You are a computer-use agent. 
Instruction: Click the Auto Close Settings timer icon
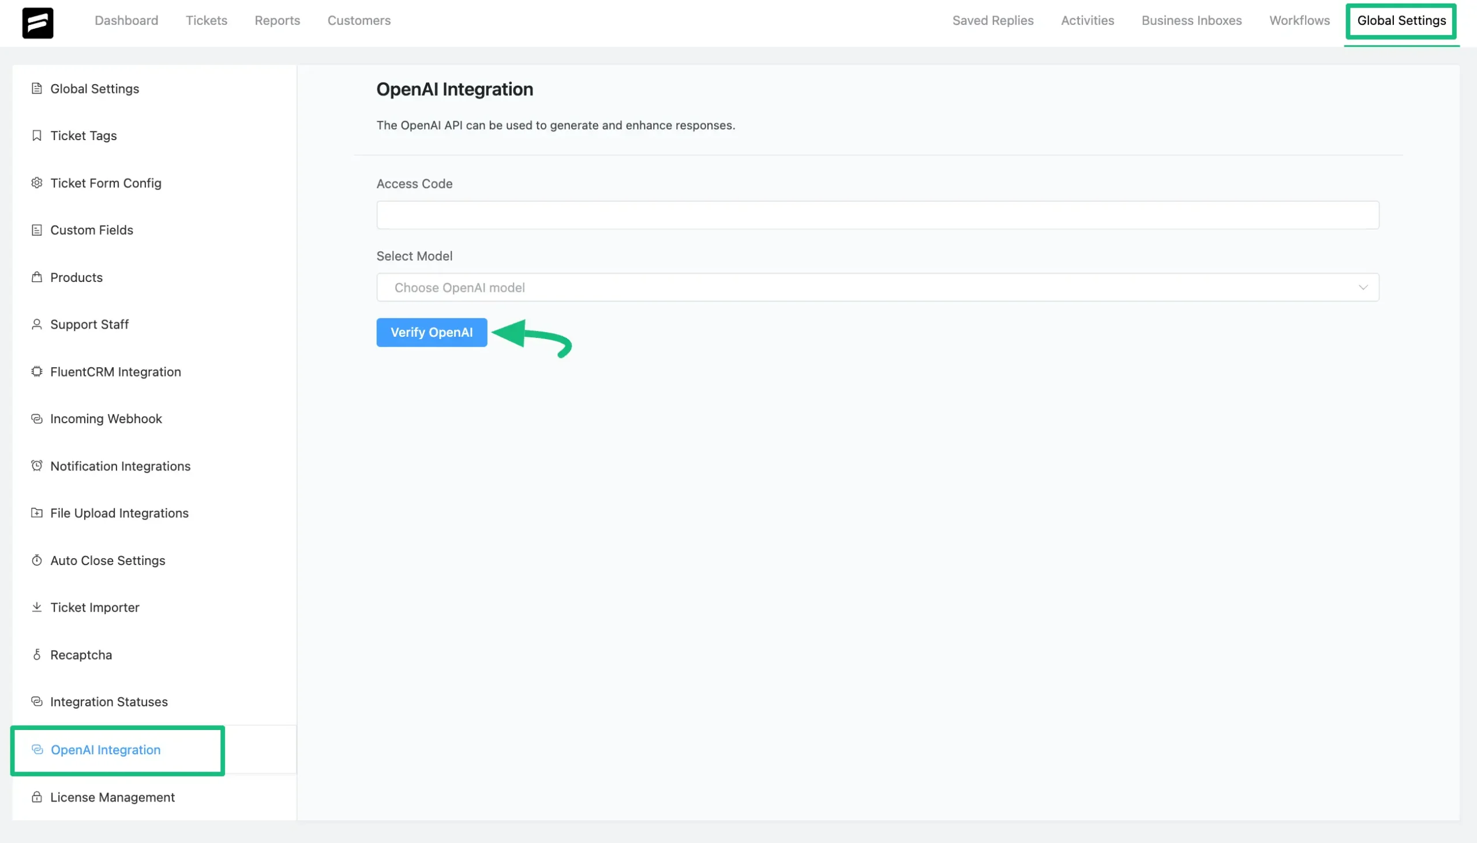[36, 560]
